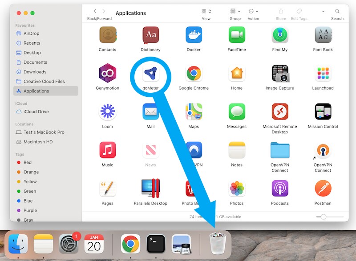This screenshot has width=356, height=261.
Task: Filter by the Yellow tag
Action: [46, 181]
